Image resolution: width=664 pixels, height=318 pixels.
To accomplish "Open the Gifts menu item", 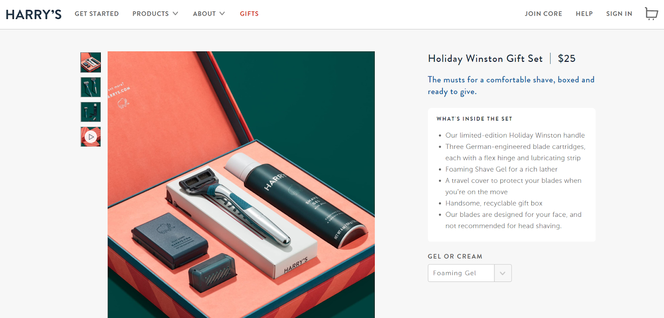I will pos(249,14).
